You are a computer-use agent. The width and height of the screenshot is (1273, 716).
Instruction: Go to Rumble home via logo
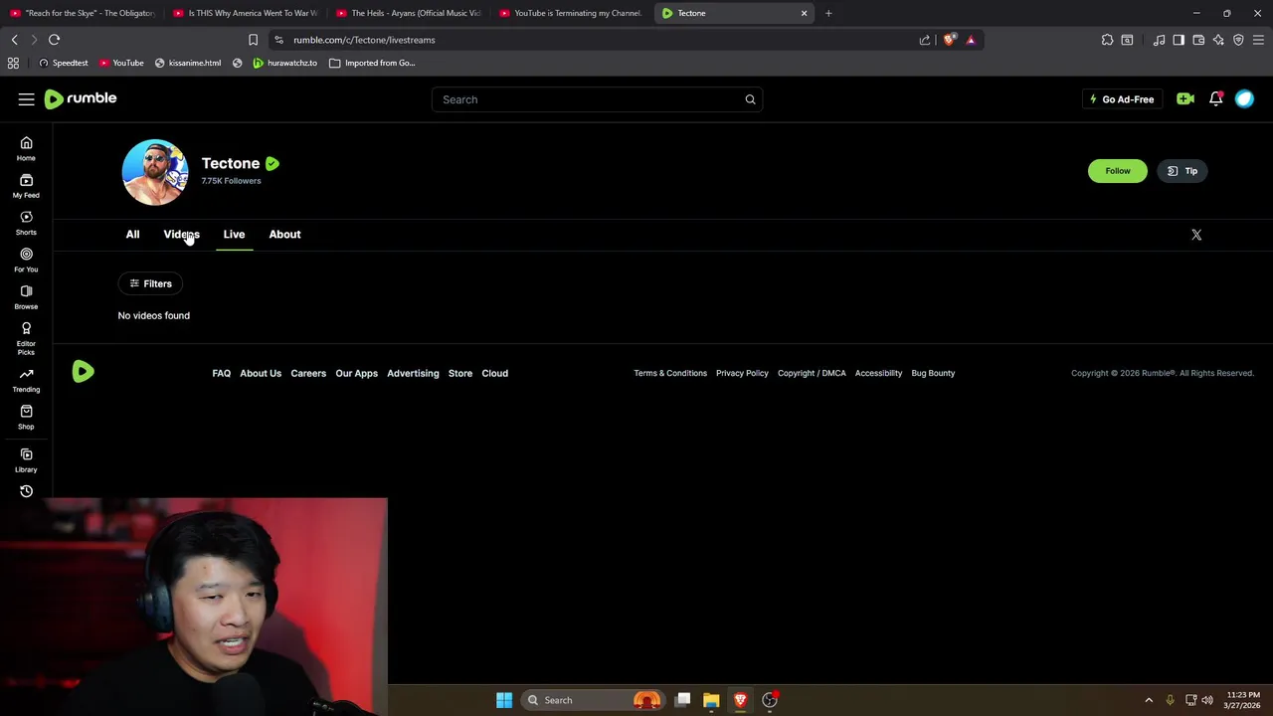coord(81,98)
